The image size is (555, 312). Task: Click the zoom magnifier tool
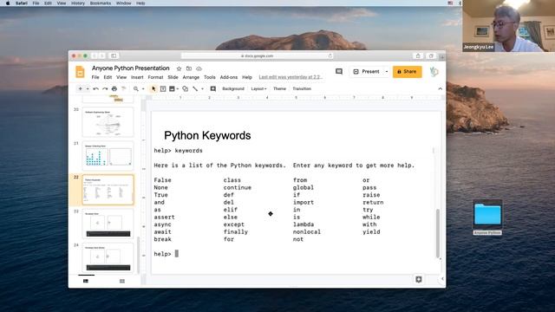[136, 88]
